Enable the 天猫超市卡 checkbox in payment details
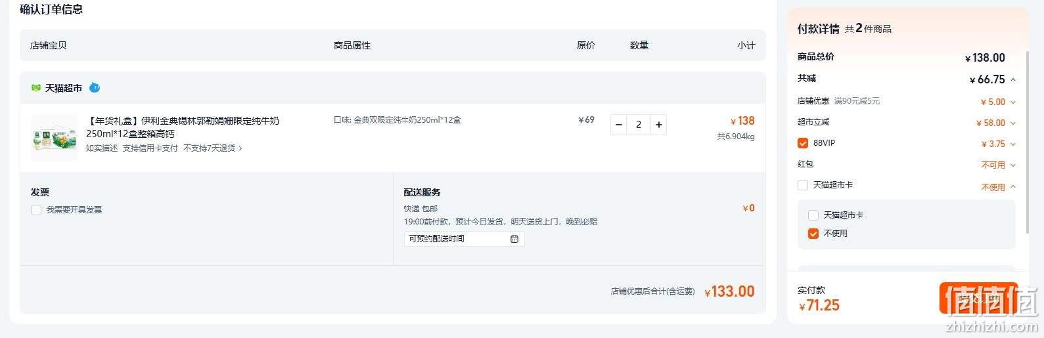Screen dimensions: 1044x338 point(802,185)
